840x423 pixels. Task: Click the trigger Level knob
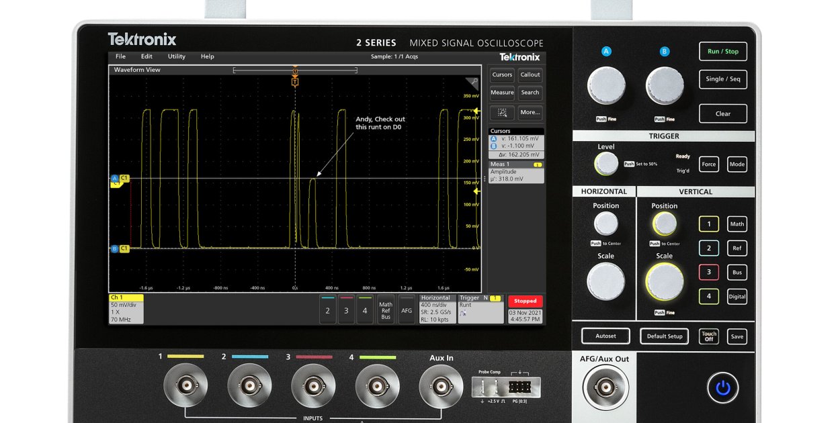(x=606, y=164)
